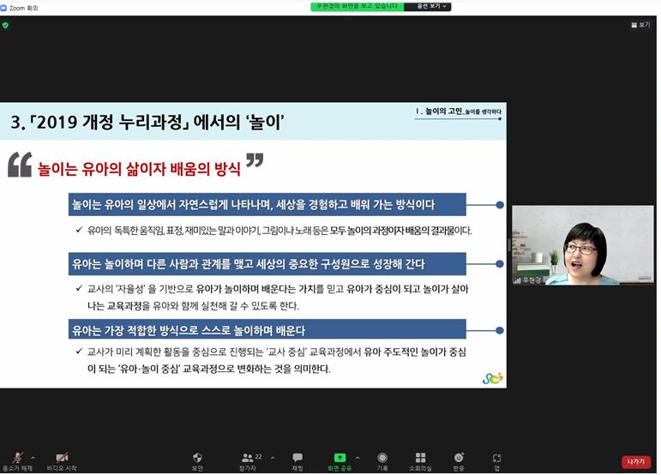Open the 보기 view layout menu
Screen dimensions: 661x475
click(x=640, y=25)
